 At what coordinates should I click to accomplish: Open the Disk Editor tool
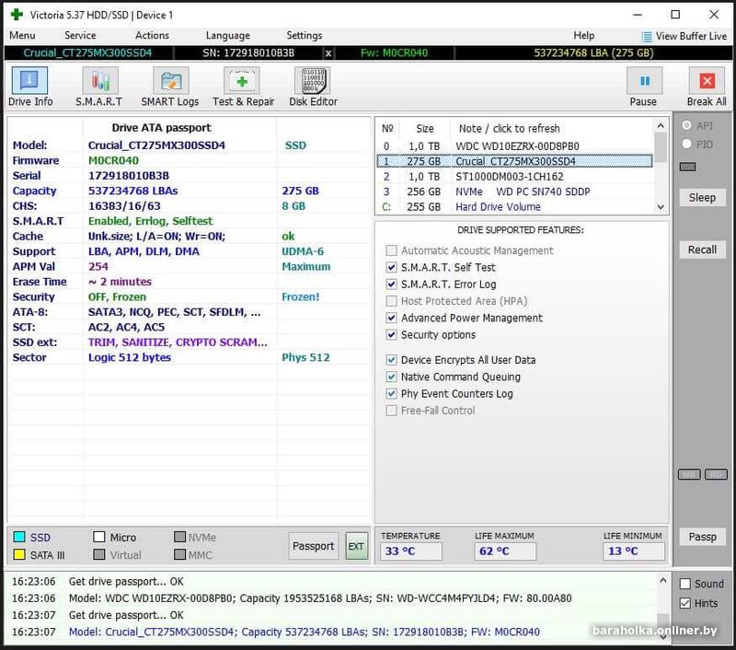(x=313, y=80)
